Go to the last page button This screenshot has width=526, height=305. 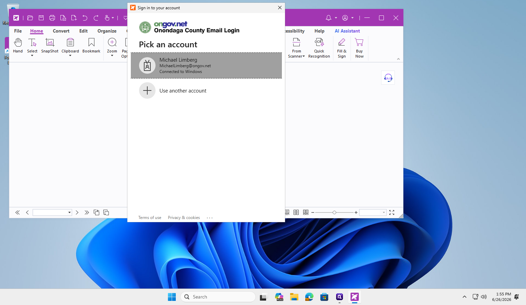click(x=87, y=212)
